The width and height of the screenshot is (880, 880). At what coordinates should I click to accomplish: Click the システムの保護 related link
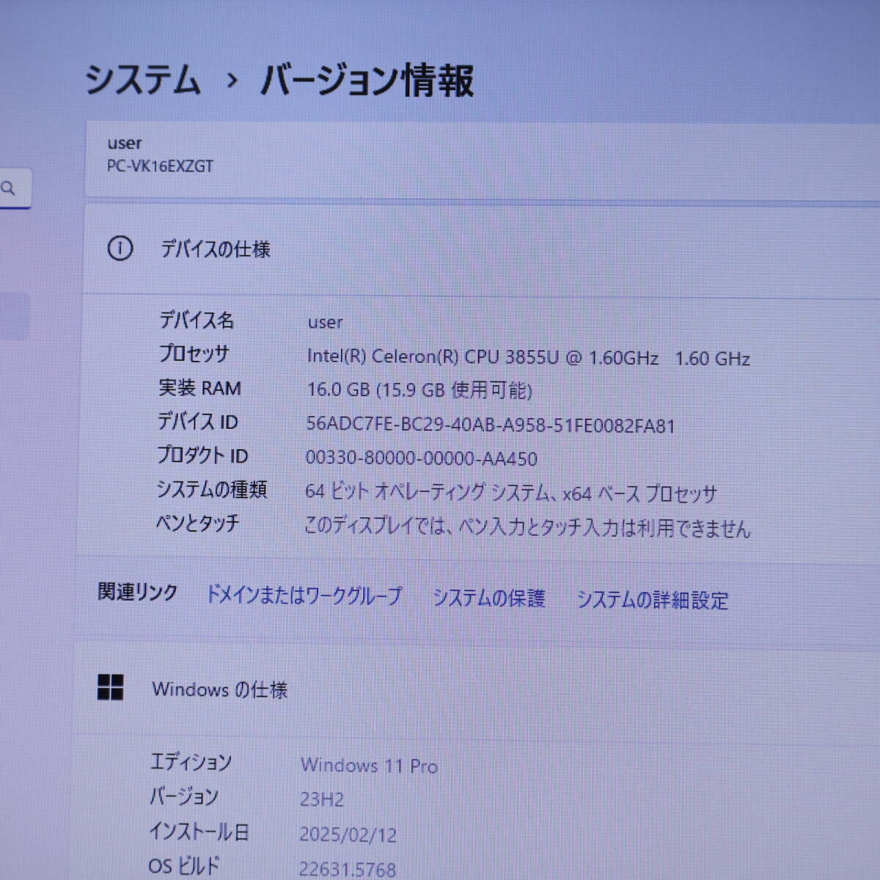pos(490,599)
